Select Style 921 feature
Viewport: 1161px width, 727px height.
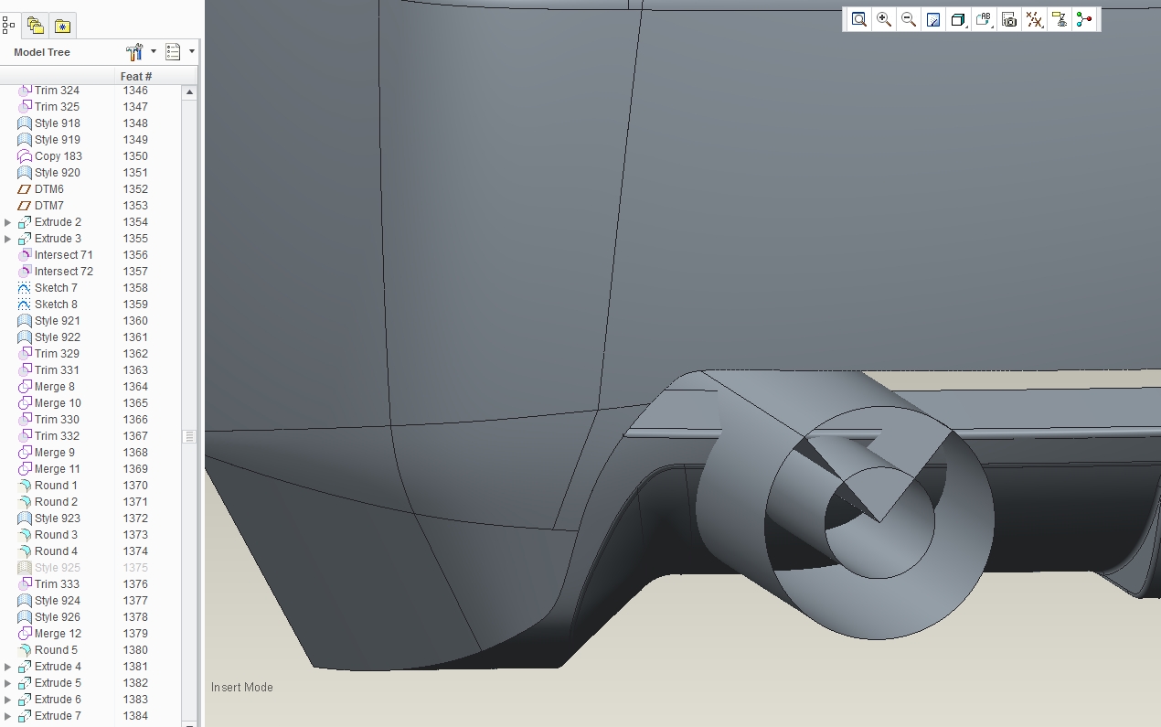(x=58, y=321)
